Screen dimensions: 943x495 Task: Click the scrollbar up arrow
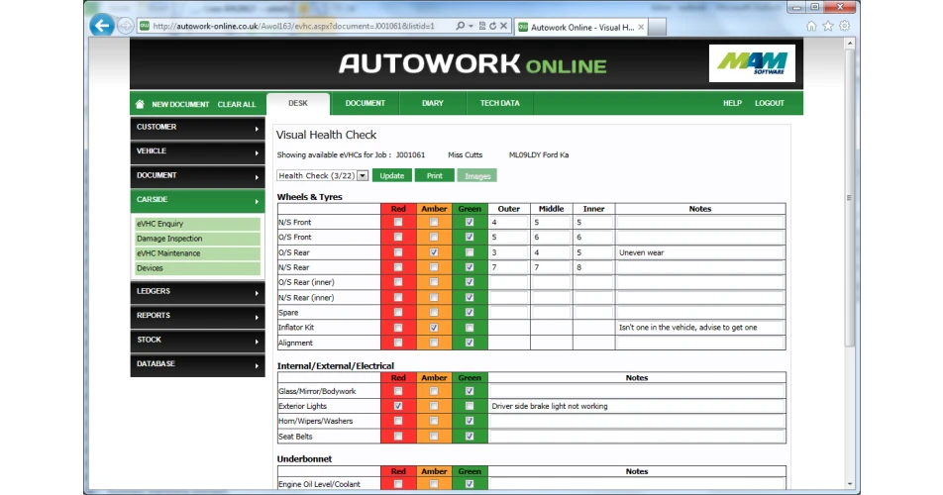pyautogui.click(x=849, y=44)
